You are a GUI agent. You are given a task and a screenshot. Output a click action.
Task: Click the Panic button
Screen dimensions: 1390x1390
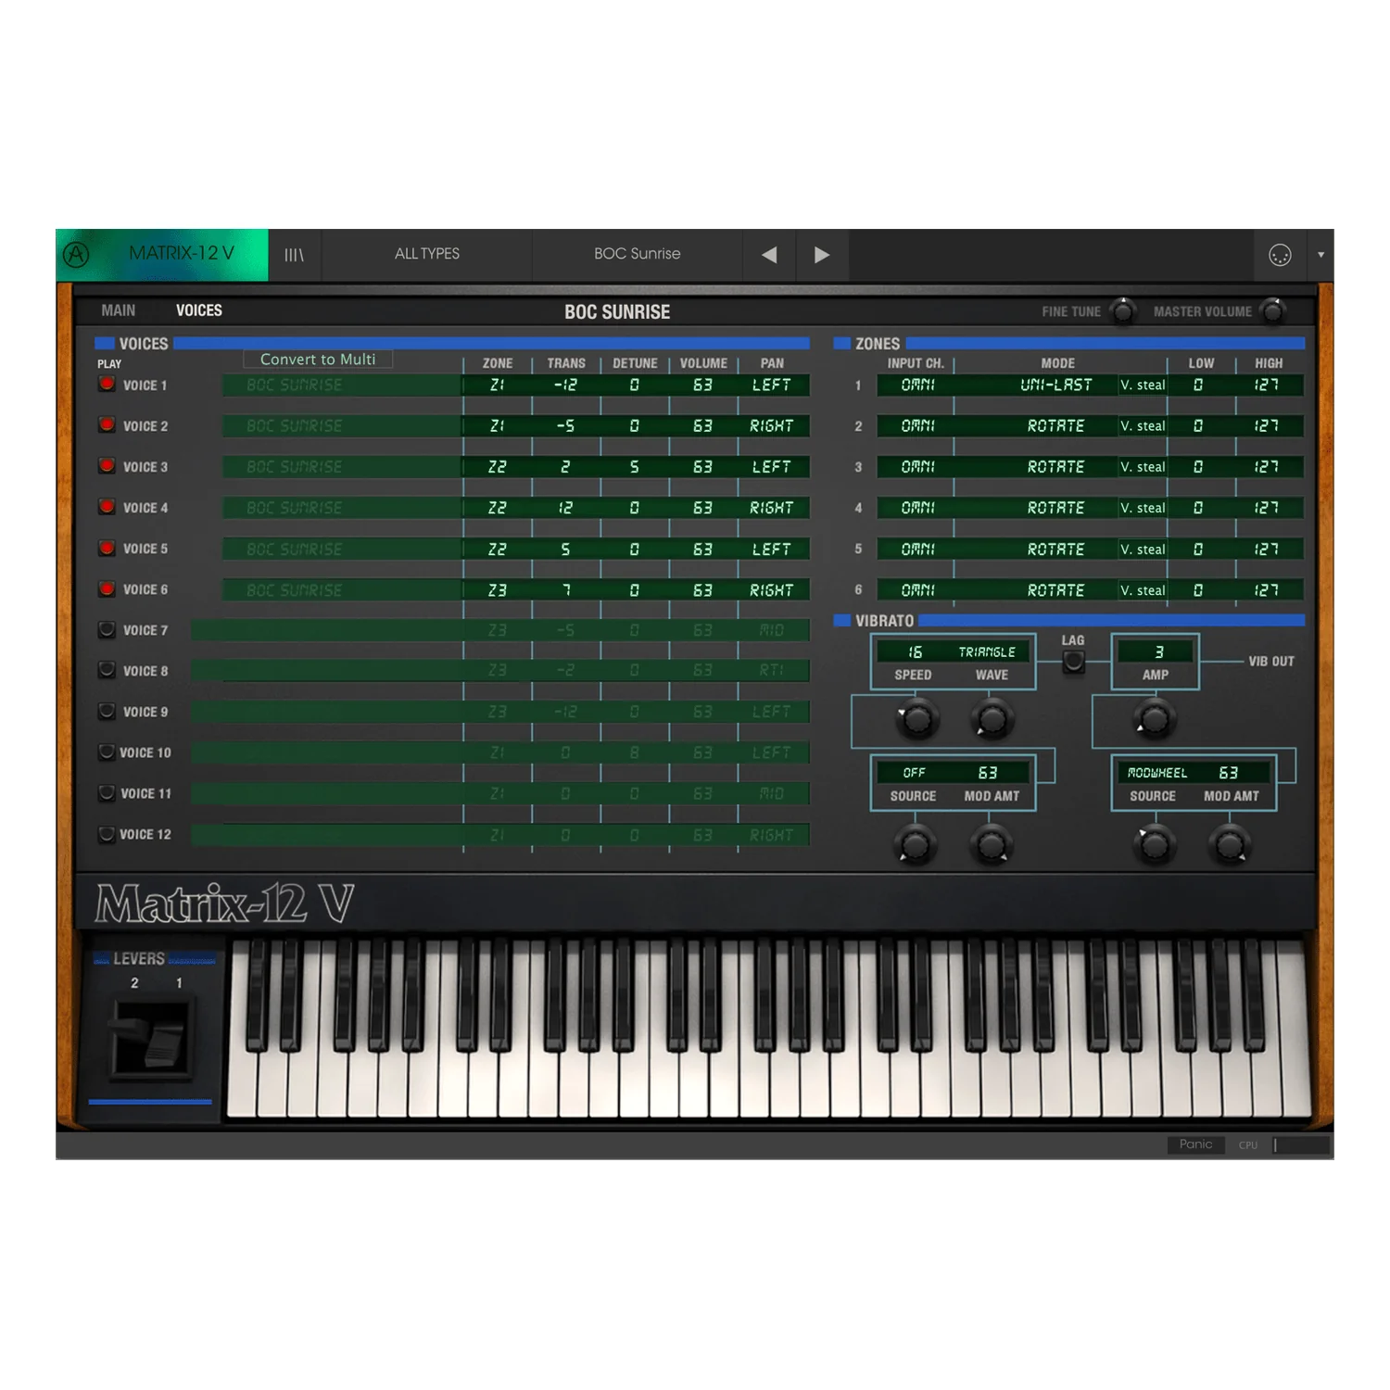(1195, 1144)
